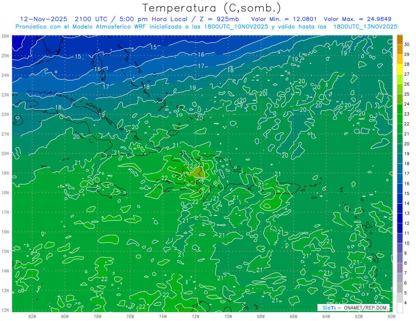Screen dimensions: 416x321
Task: Click '5:00 pm Hora Local' text
Action: (x=154, y=19)
